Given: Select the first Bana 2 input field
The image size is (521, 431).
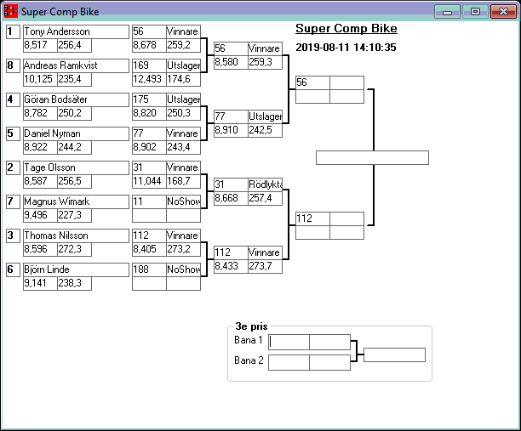Looking at the screenshot, I should pos(289,362).
